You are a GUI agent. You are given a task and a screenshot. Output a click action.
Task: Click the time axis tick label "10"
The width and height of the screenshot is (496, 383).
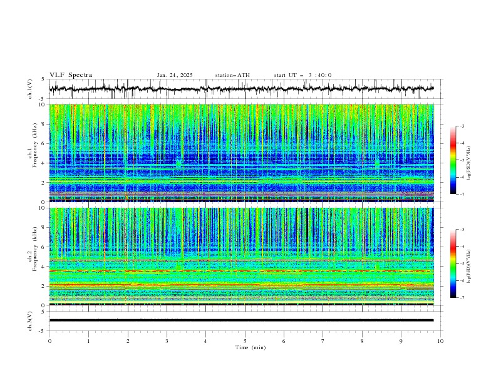point(440,341)
